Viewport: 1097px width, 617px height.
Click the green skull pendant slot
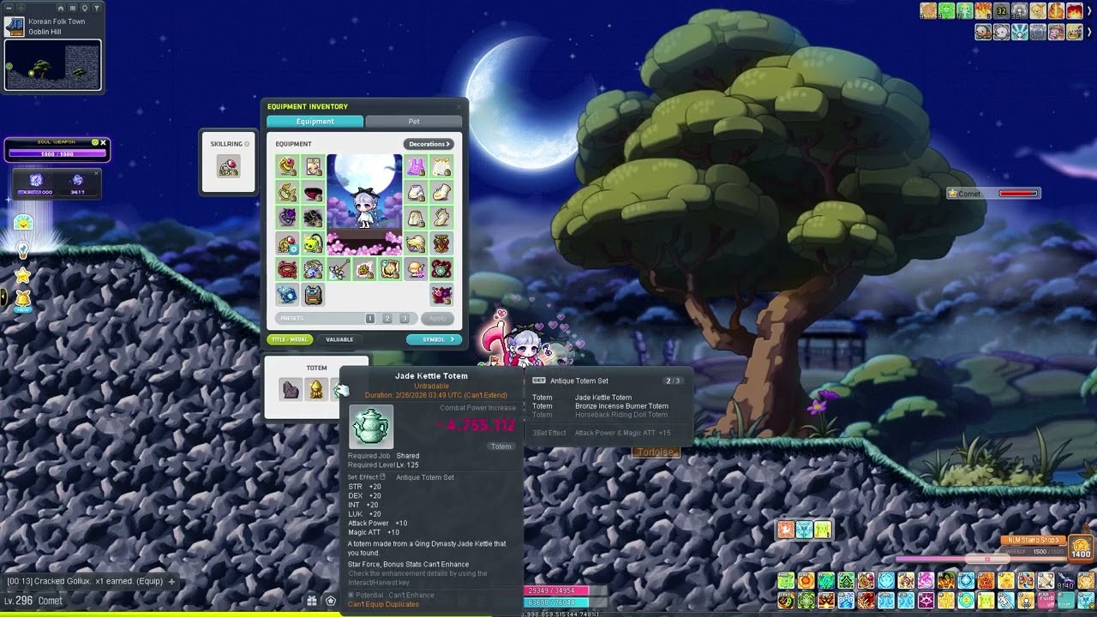tap(313, 243)
